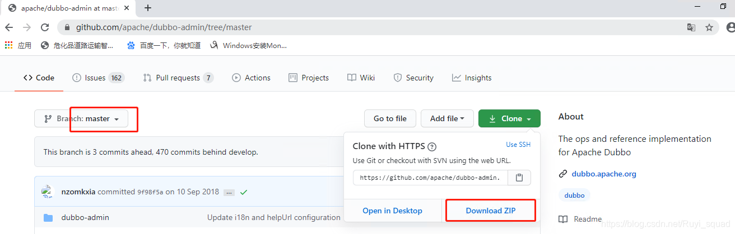Image resolution: width=735 pixels, height=234 pixels.
Task: Expand the Branch: master dropdown
Action: 81,118
